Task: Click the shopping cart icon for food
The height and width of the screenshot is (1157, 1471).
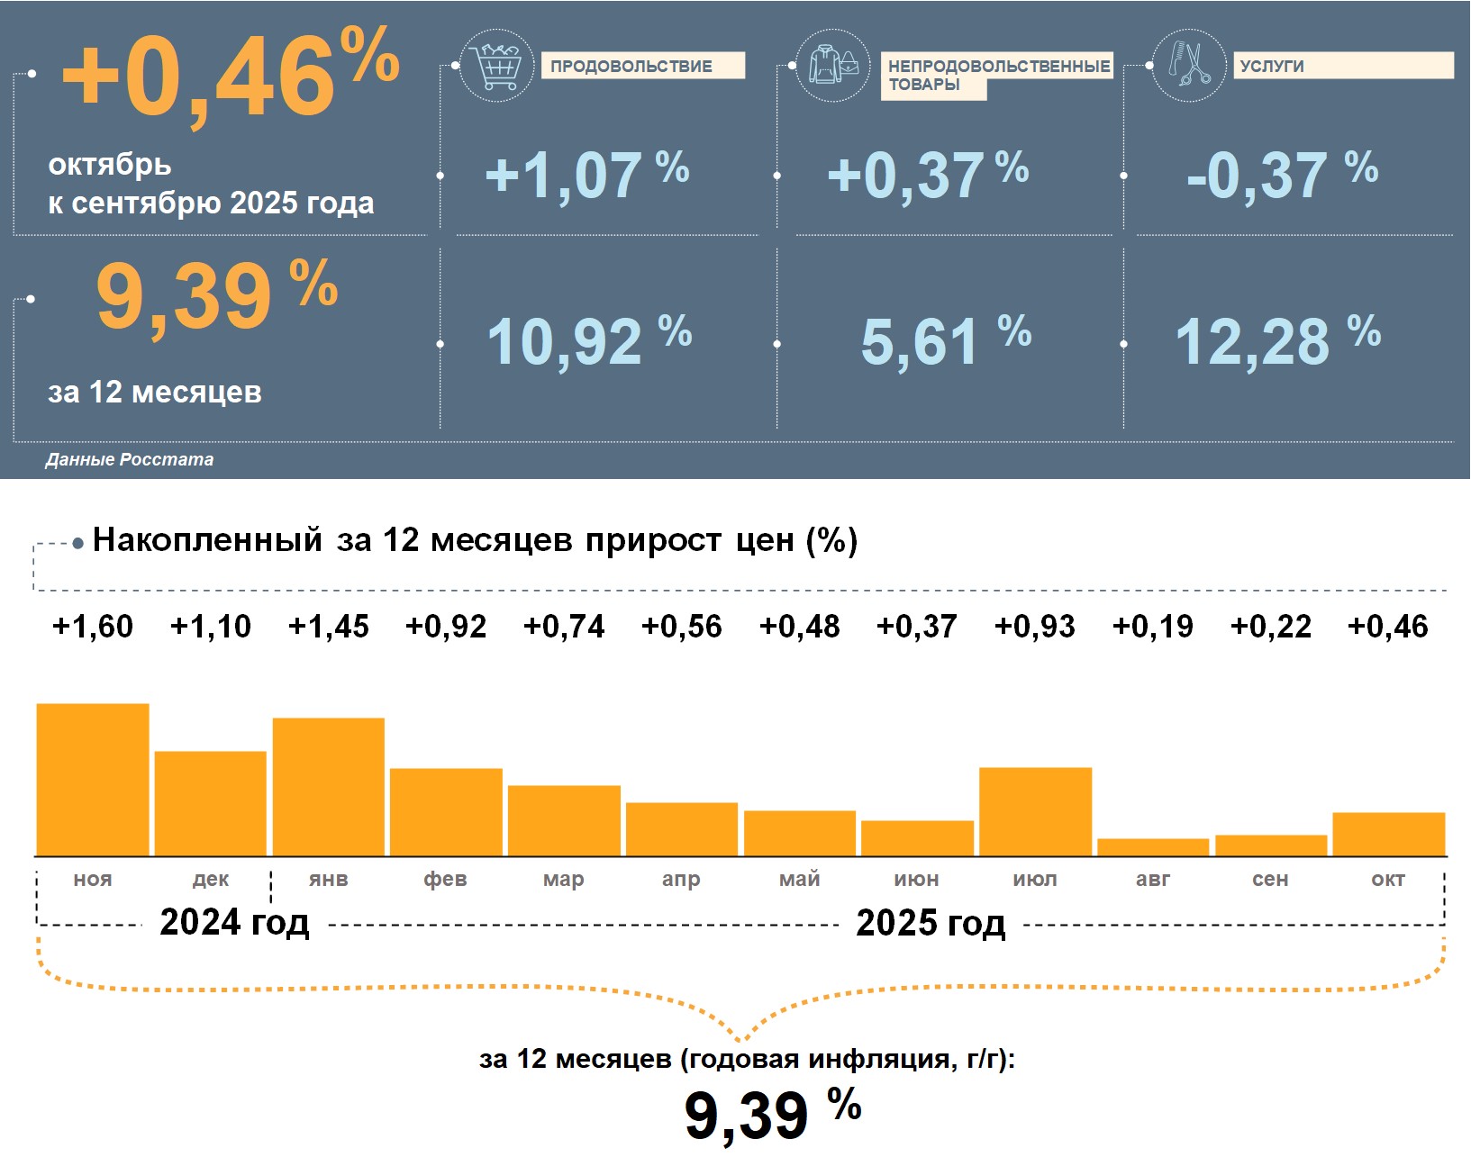Action: point(496,65)
